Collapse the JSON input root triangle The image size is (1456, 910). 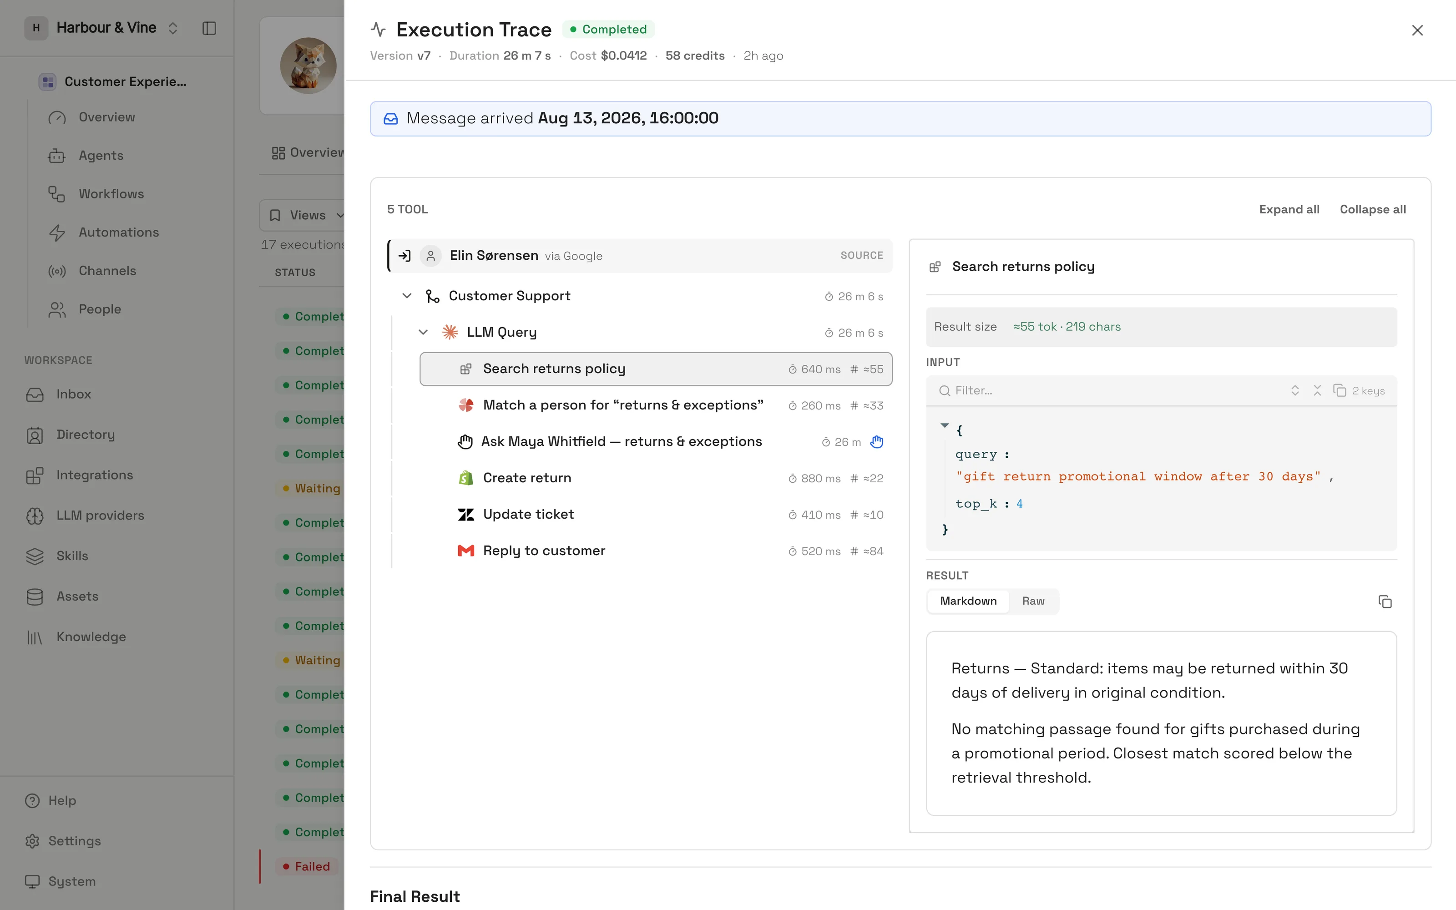(x=945, y=426)
